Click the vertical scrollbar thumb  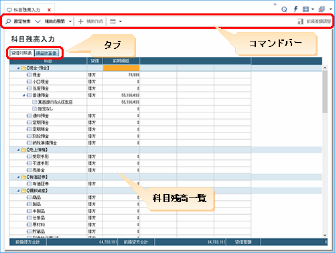tap(325, 92)
